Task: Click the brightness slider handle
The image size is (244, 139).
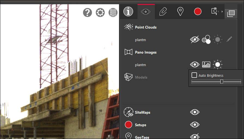Action: 222,81
